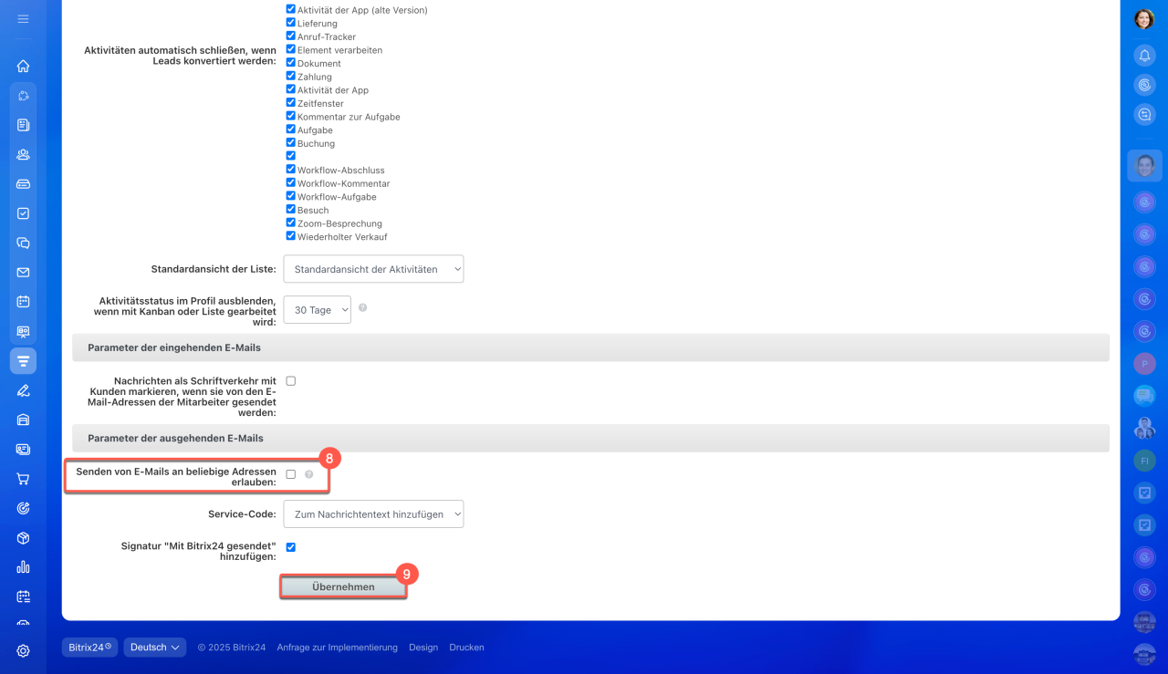Open the Calendar icon in the sidebar
This screenshot has width=1168, height=674.
pyautogui.click(x=24, y=302)
